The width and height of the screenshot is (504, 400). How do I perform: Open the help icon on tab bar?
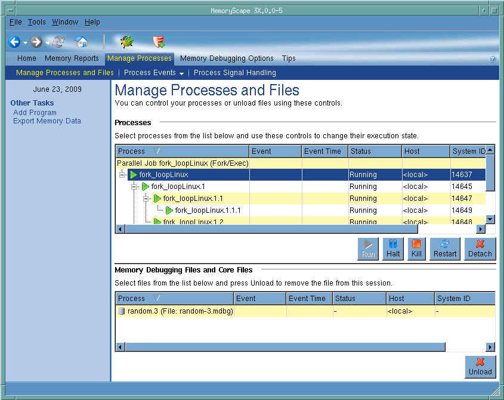pos(493,59)
